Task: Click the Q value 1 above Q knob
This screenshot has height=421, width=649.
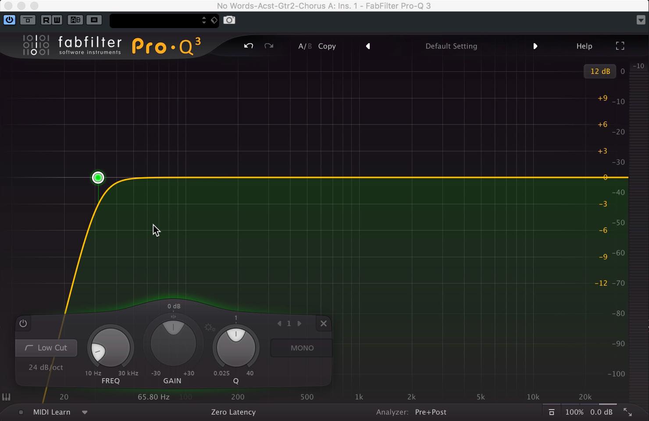Action: (236, 318)
